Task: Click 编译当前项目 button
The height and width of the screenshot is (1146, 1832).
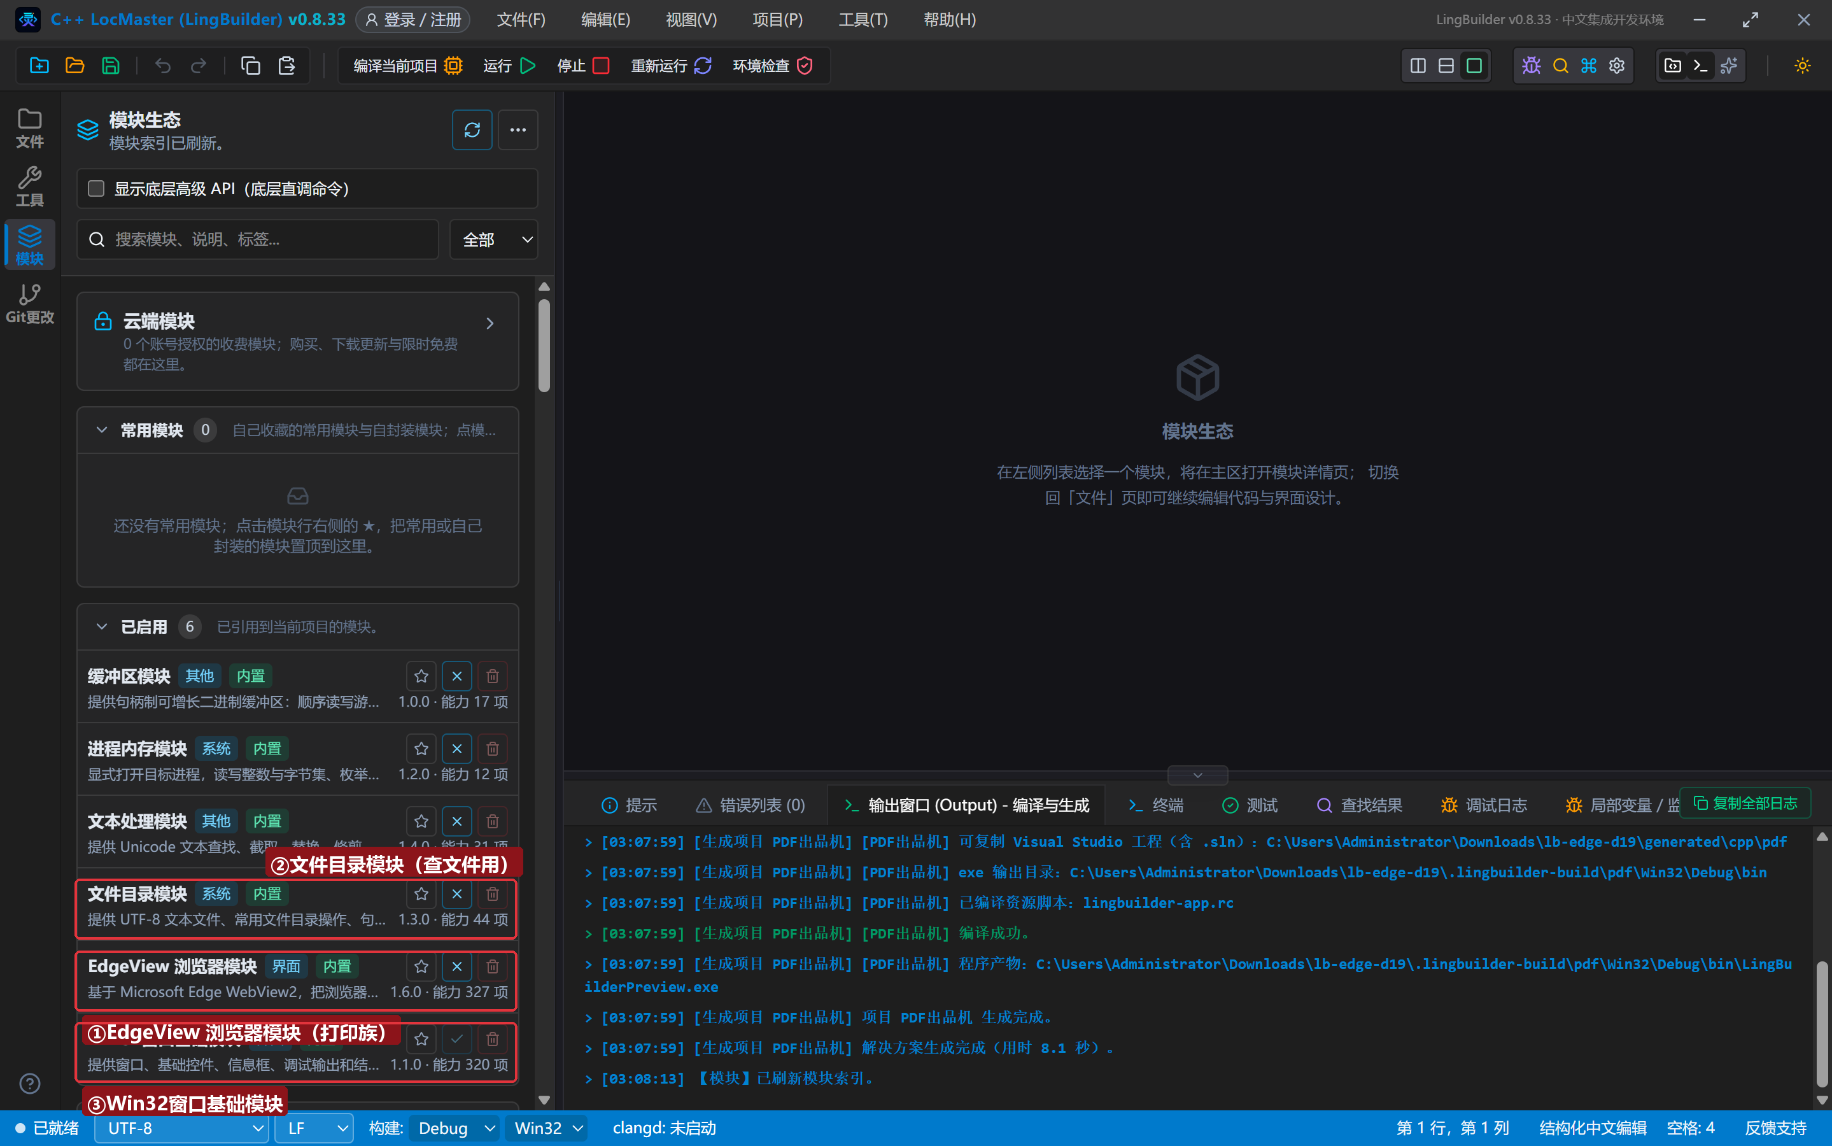Action: [407, 66]
